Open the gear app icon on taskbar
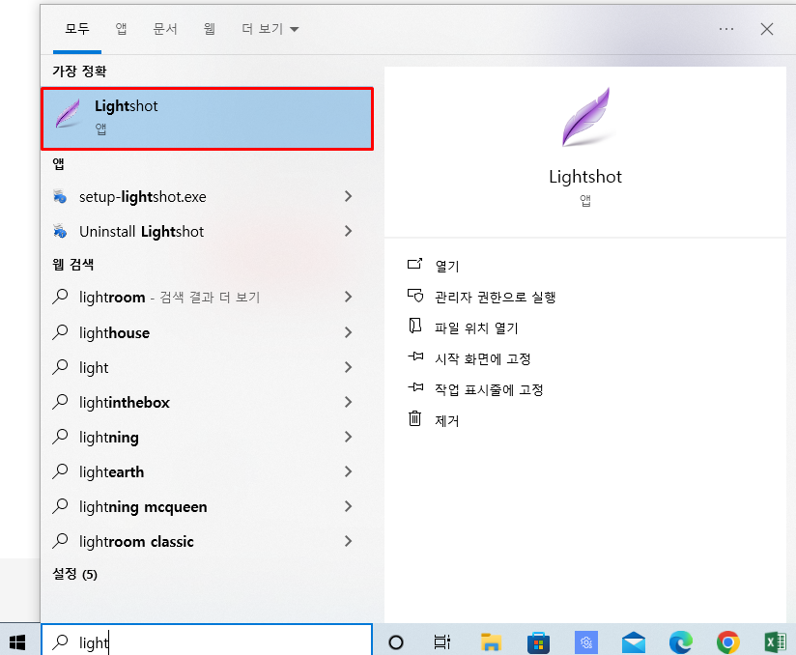 [x=585, y=642]
